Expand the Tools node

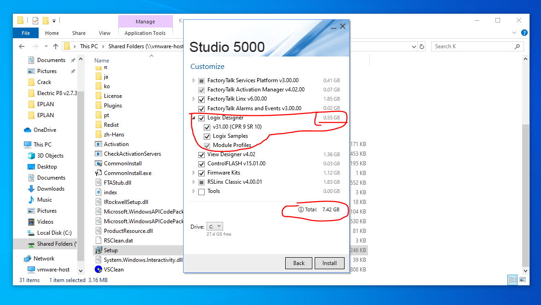tap(194, 191)
